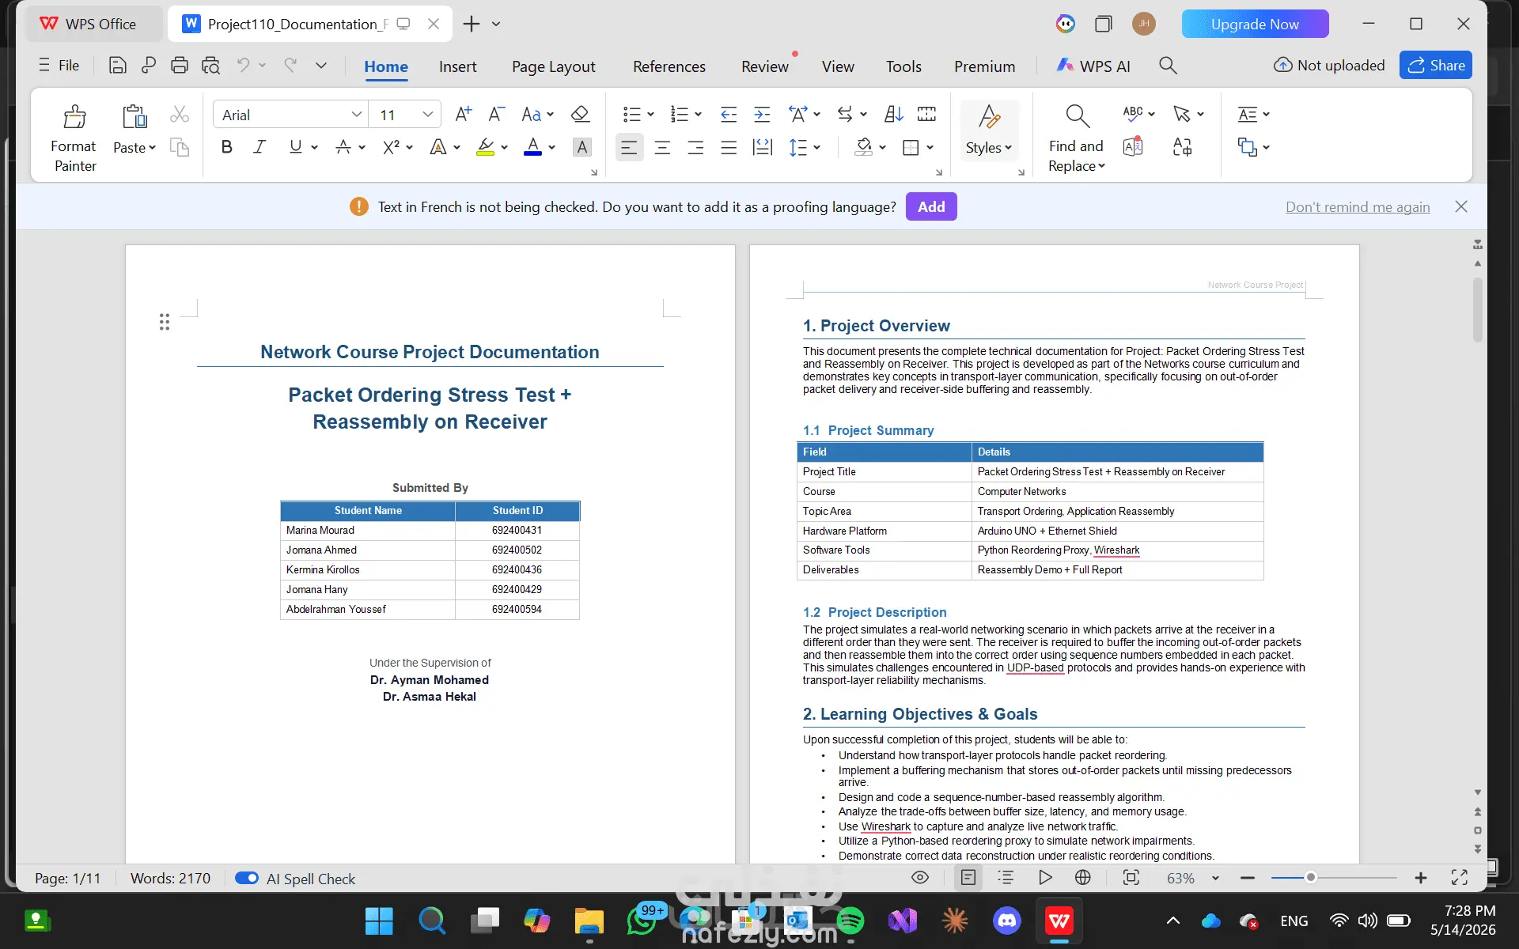Click the Windows Start button

(379, 921)
